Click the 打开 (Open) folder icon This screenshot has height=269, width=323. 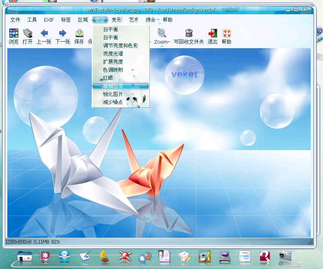pyautogui.click(x=27, y=33)
